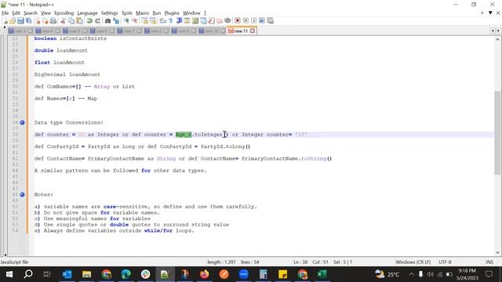Screen dimensions: 502x282
Task: Click the Close document toolbar icon
Action: [x=37, y=21]
